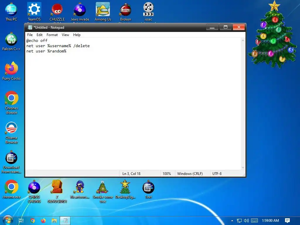
Task: Maximize the Notepad window
Action: (x=225, y=27)
